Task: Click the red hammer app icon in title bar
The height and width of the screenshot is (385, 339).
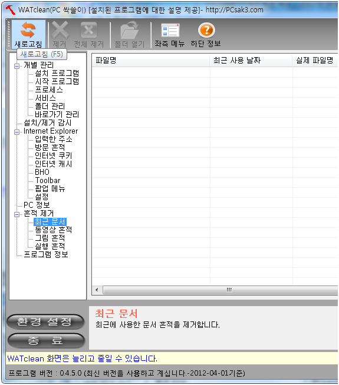Action: pyautogui.click(x=11, y=10)
